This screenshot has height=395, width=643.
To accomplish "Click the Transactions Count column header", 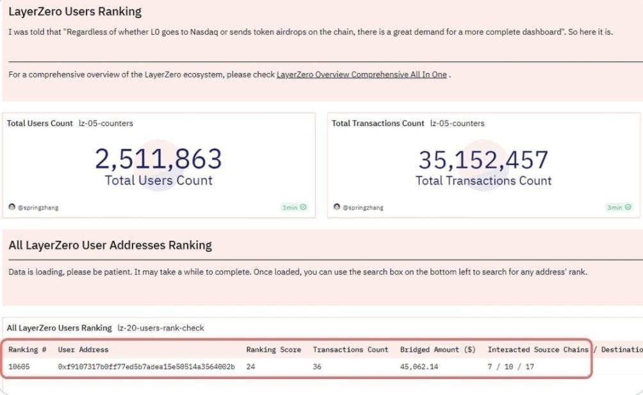I will (x=350, y=350).
